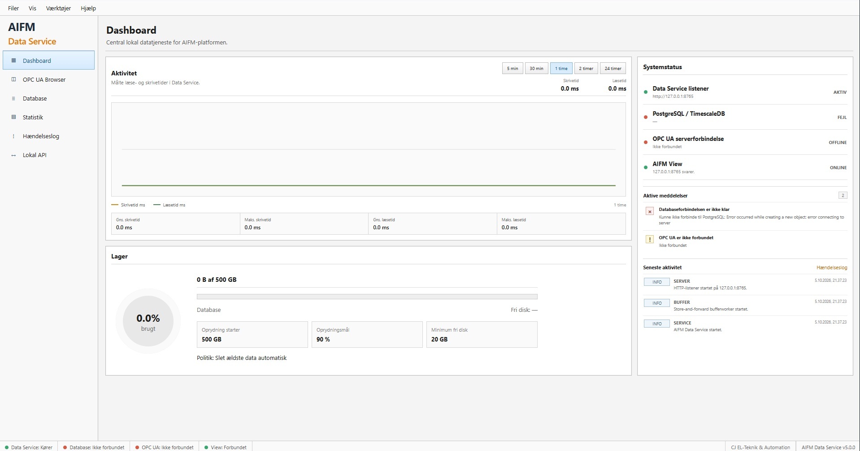The width and height of the screenshot is (860, 451).
Task: Set activity range to 5 min
Action: point(513,68)
